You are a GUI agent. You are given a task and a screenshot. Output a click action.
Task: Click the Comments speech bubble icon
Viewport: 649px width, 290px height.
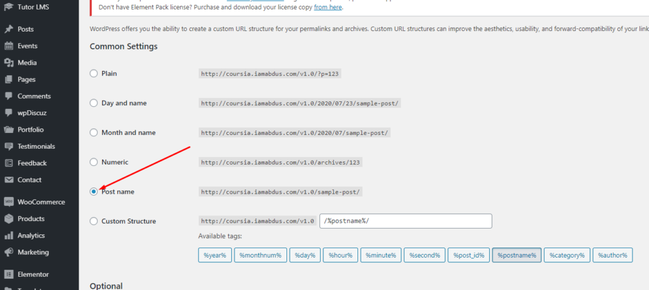click(x=8, y=96)
